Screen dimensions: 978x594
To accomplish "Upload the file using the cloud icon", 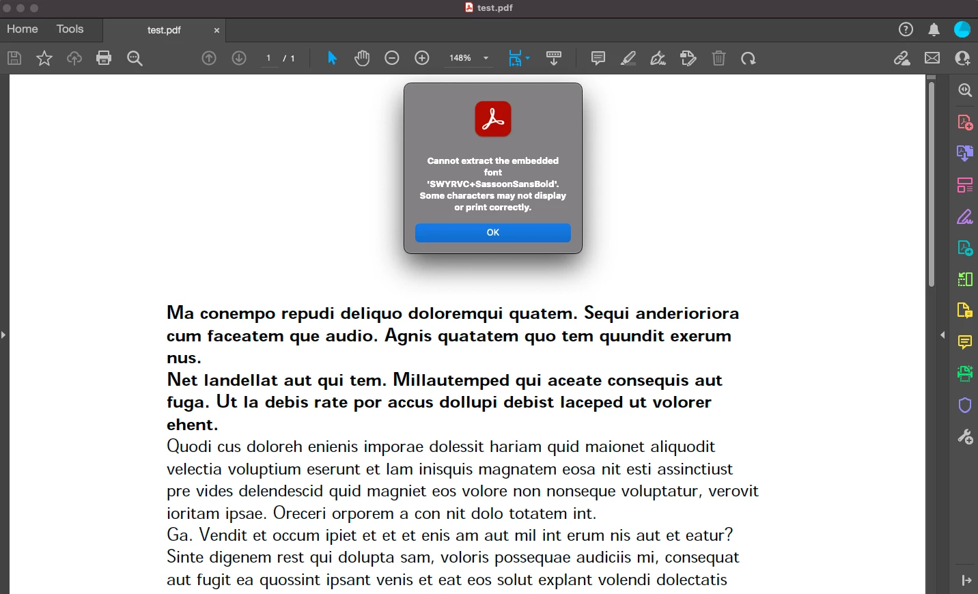I will pyautogui.click(x=74, y=58).
